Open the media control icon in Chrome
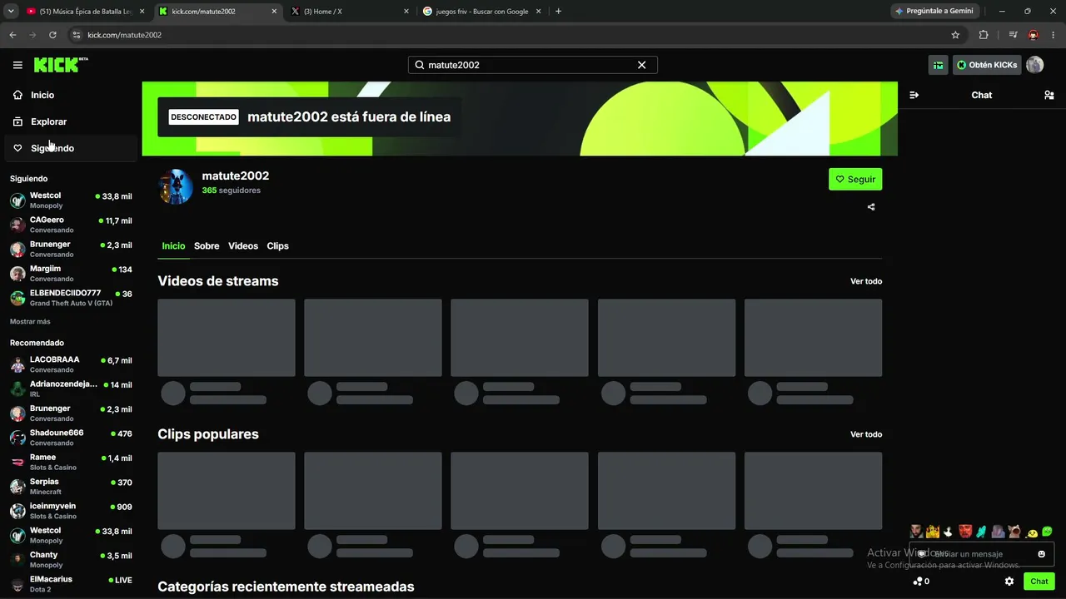 tap(1013, 35)
